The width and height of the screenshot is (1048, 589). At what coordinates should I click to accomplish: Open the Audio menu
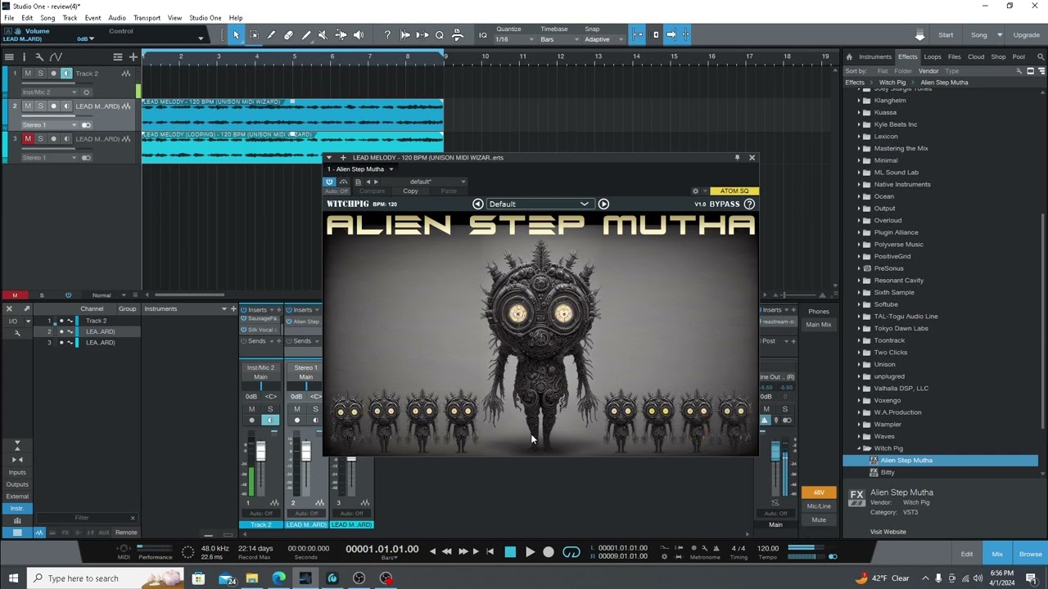(117, 18)
